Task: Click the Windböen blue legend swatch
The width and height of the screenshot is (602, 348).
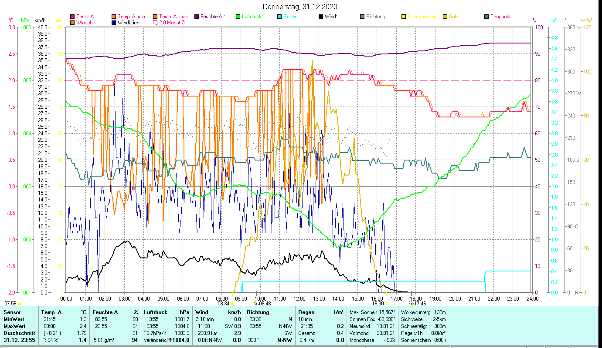Action: [114, 23]
